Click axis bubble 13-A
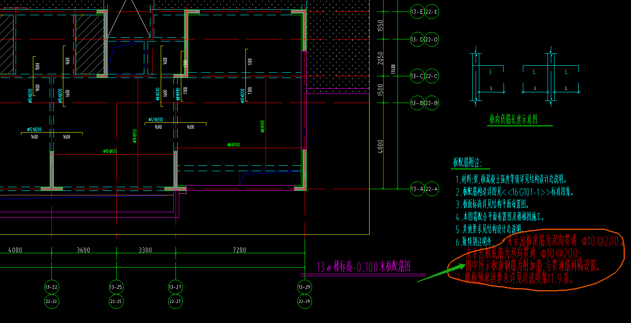Viewport: 631px width, 323px height. click(x=417, y=189)
